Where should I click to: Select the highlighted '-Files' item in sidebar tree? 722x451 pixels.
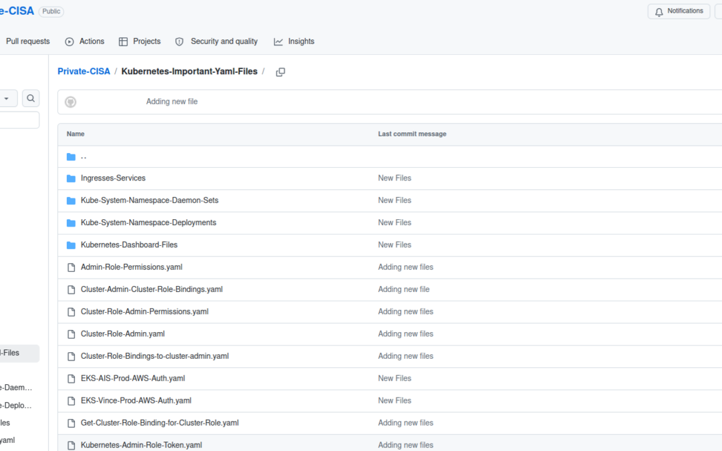click(19, 353)
